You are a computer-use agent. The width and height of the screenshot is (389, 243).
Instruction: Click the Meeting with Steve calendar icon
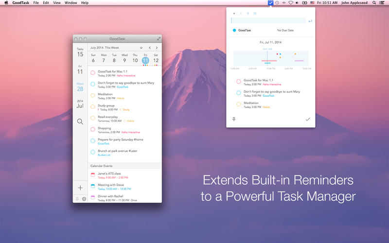[93, 186]
